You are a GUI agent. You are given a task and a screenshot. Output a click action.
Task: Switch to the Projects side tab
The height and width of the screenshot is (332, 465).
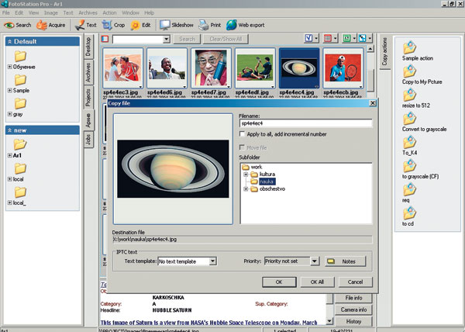point(89,98)
